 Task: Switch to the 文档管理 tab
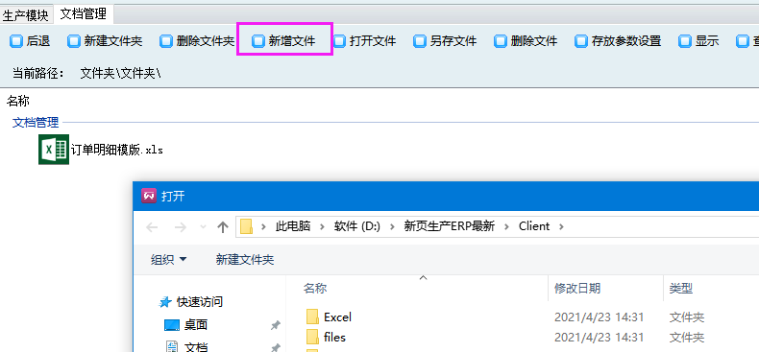click(x=84, y=14)
